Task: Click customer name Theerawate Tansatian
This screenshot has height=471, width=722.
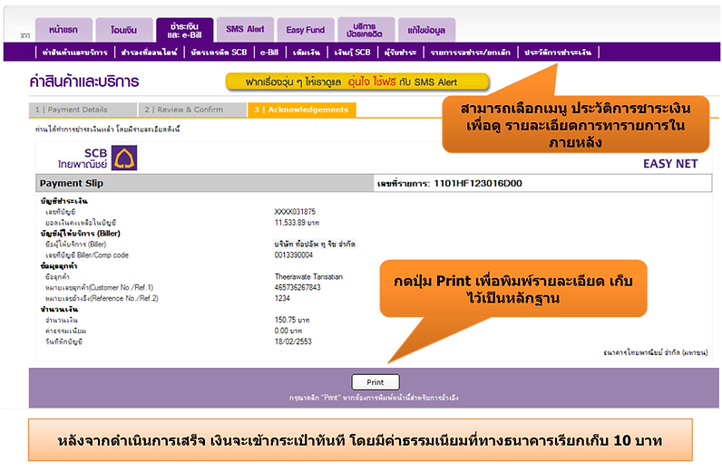Action: click(x=308, y=276)
